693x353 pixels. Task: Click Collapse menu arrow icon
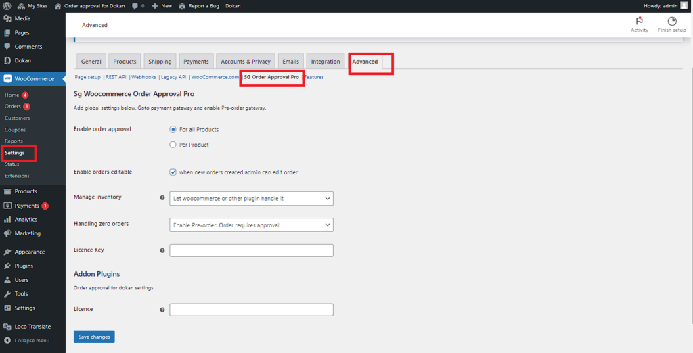coord(7,341)
